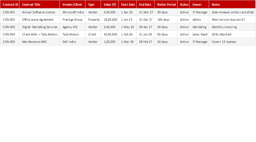Click the Microsoft India vendor cell

point(72,12)
